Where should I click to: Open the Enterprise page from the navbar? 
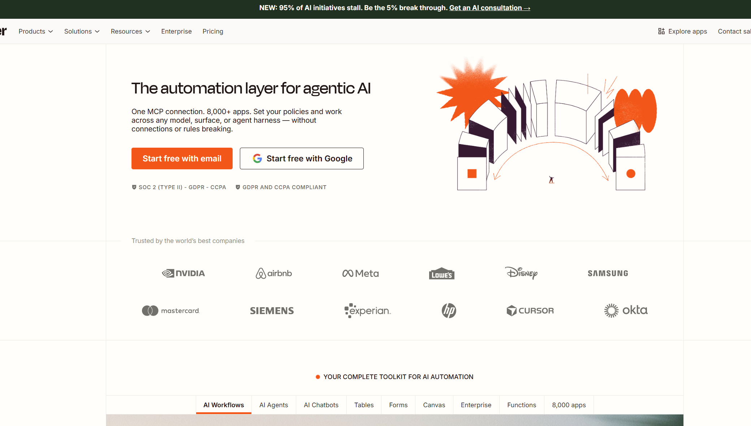click(176, 31)
